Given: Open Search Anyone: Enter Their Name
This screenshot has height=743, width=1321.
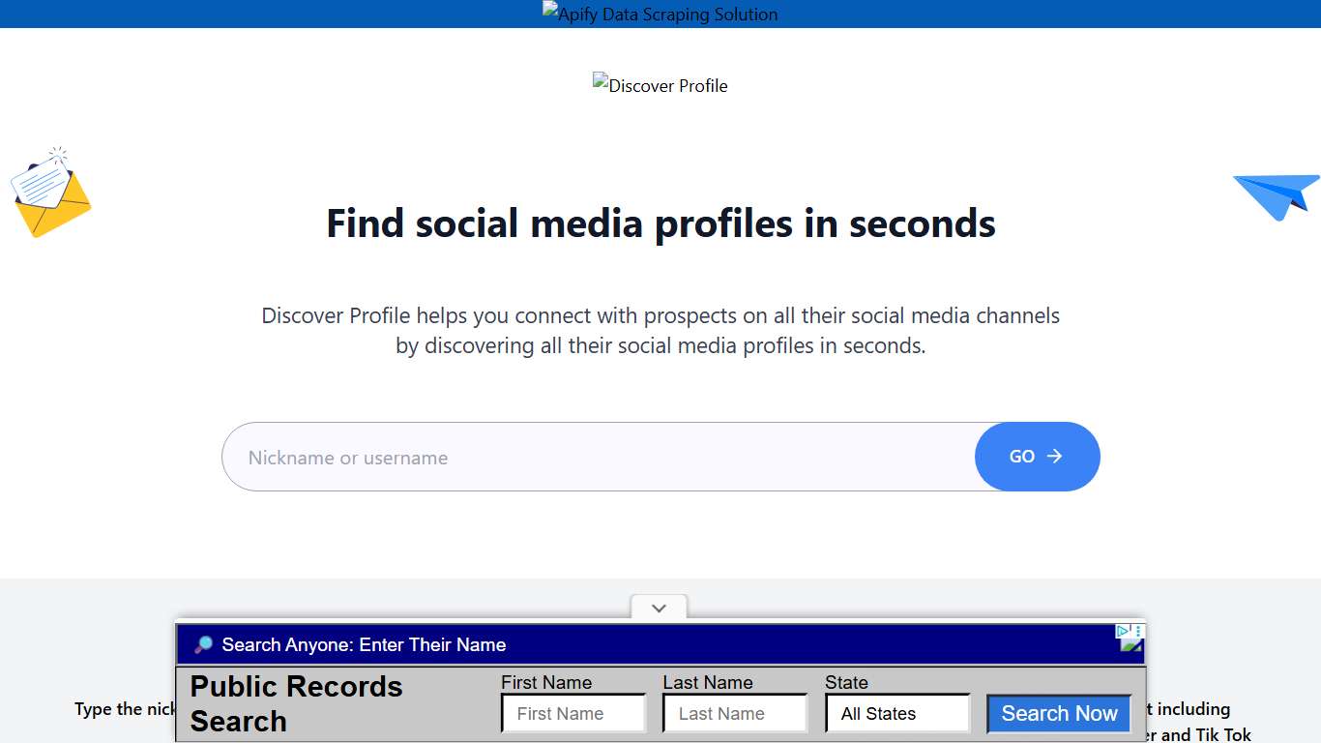Looking at the screenshot, I should (x=363, y=644).
